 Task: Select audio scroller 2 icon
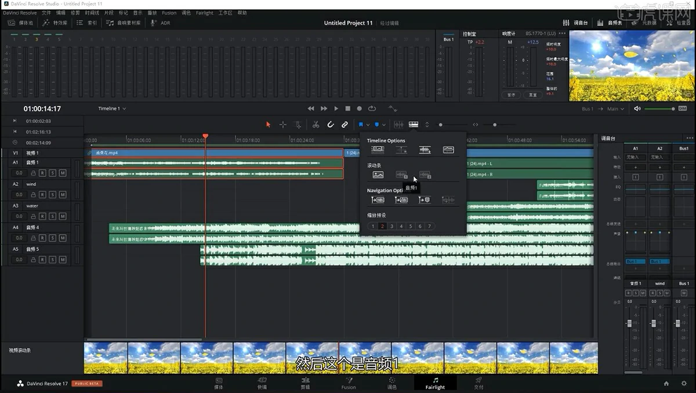425,174
